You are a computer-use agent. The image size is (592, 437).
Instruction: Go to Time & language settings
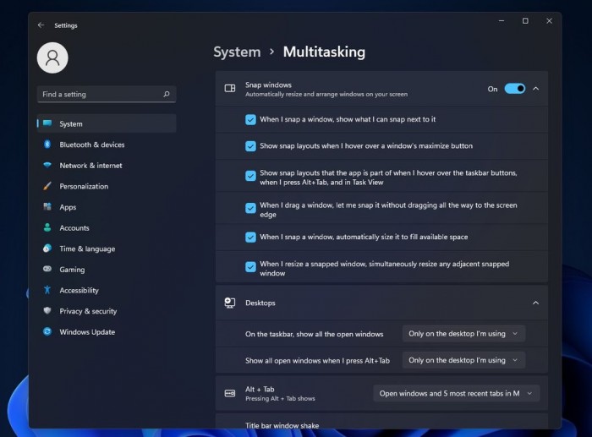[86, 249]
